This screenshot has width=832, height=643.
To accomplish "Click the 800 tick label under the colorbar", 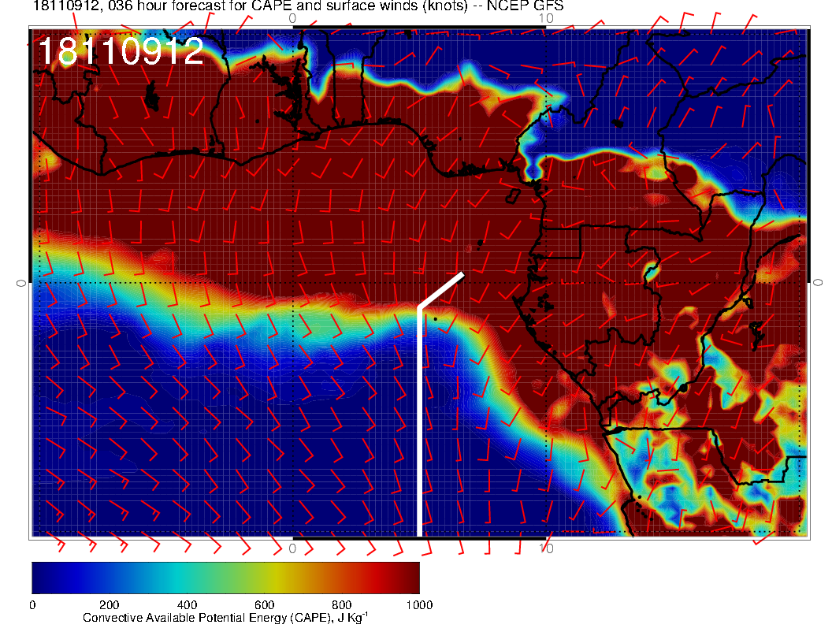I will pos(342,605).
